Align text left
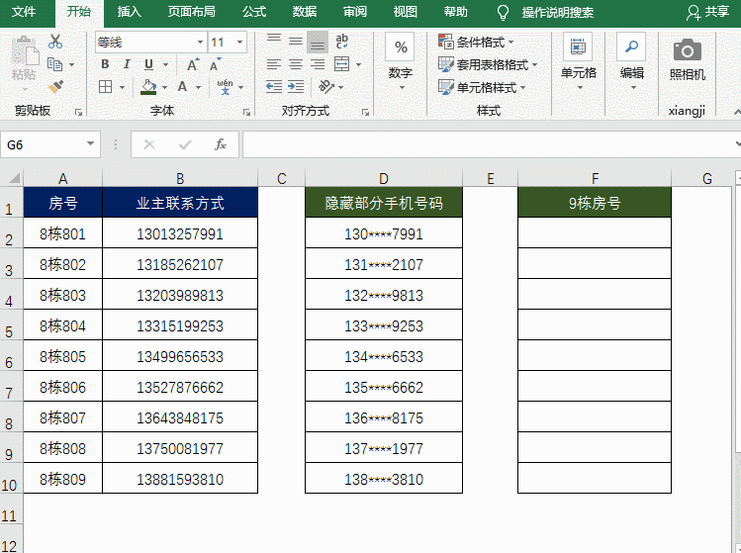 (x=274, y=64)
